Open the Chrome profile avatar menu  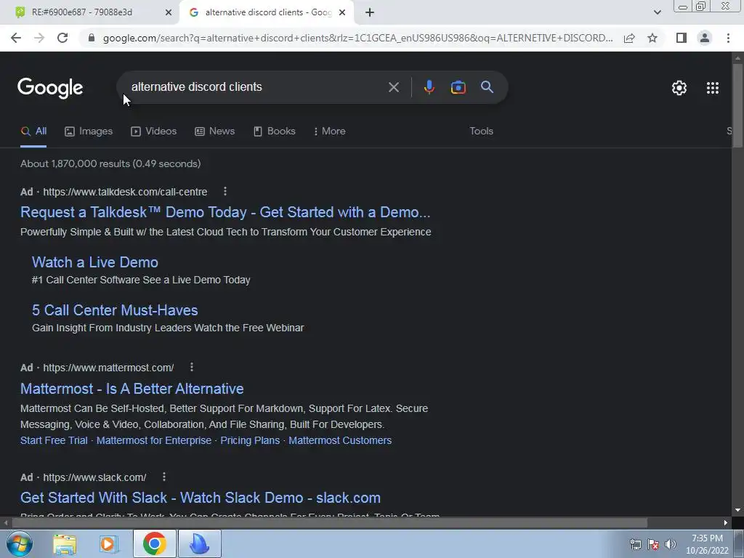705,38
